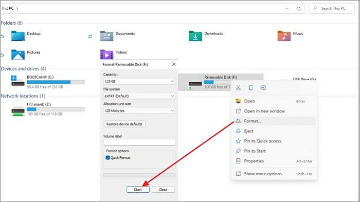Viewport: 360px width, 202px height.
Task: Click the cloud status icon beside Pictures
Action: pos(2,55)
